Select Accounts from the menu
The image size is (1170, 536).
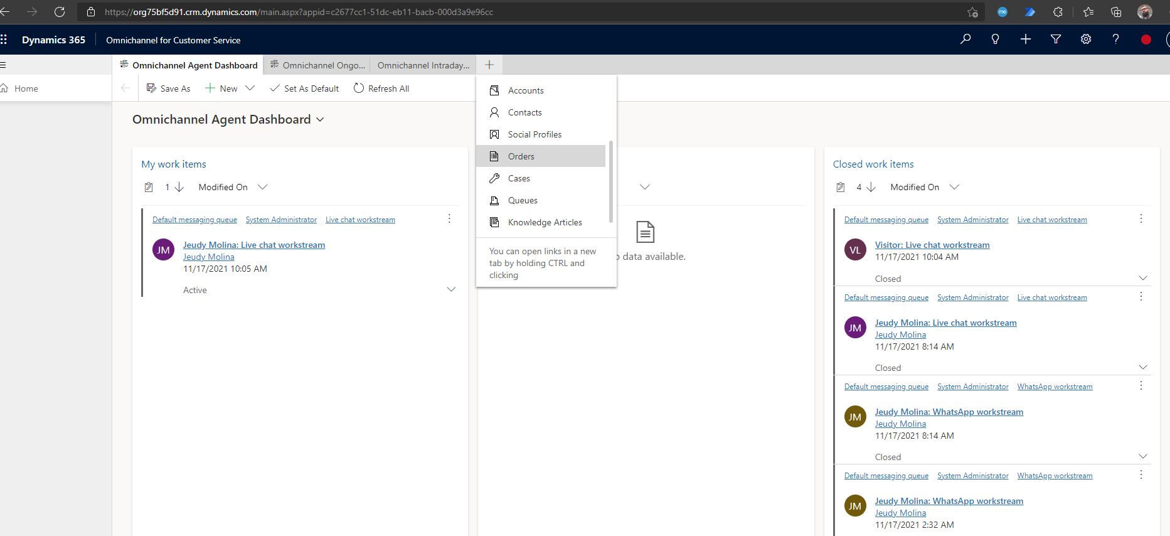tap(541, 90)
